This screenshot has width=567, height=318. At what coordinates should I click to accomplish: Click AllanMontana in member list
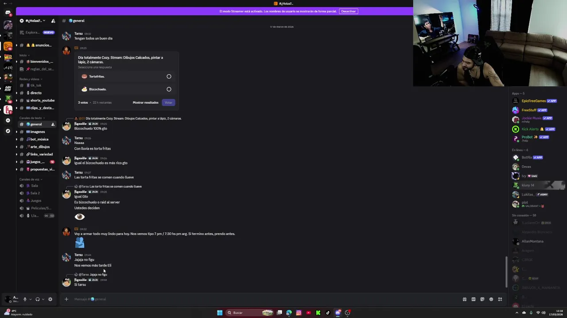538,241
